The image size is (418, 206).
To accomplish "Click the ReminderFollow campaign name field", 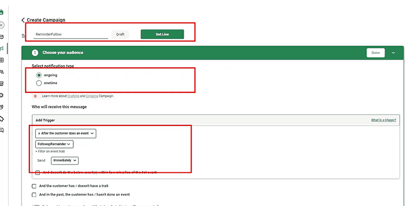I will 71,34.
